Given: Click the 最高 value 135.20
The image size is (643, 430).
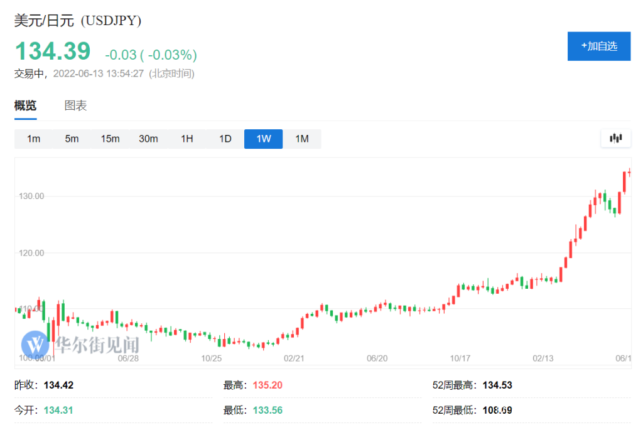Looking at the screenshot, I should [x=267, y=385].
